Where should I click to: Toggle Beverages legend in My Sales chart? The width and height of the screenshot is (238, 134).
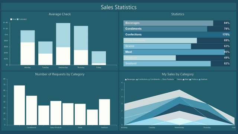click(130, 79)
